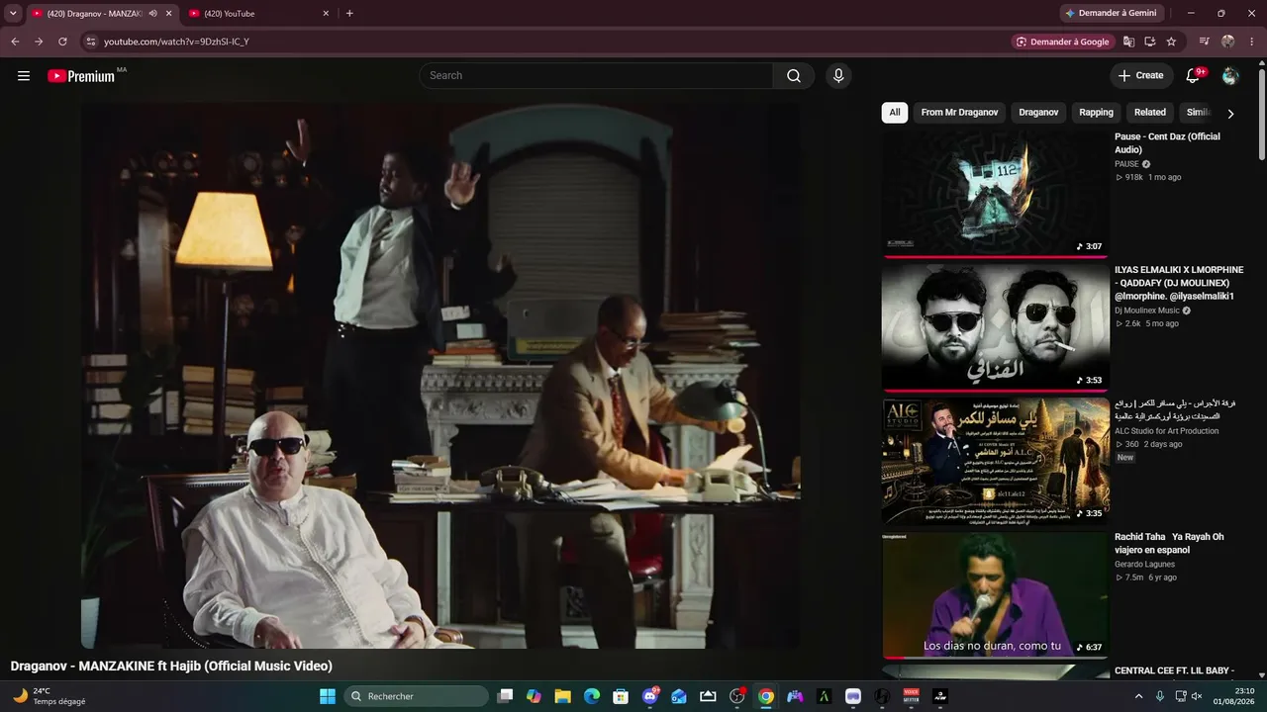Close the Draganov - MANZAKINE tab
Image resolution: width=1267 pixels, height=712 pixels.
[169, 13]
